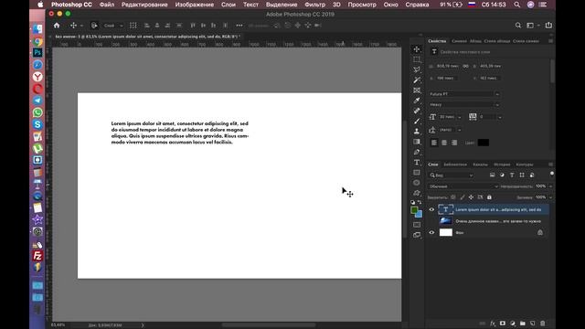Image resolution: width=585 pixels, height=329 pixels.
Task: Reset default foreground and background colors
Action: tap(412, 202)
